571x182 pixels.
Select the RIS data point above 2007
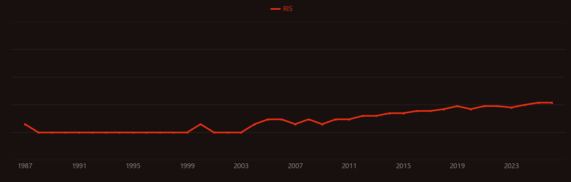click(x=295, y=124)
